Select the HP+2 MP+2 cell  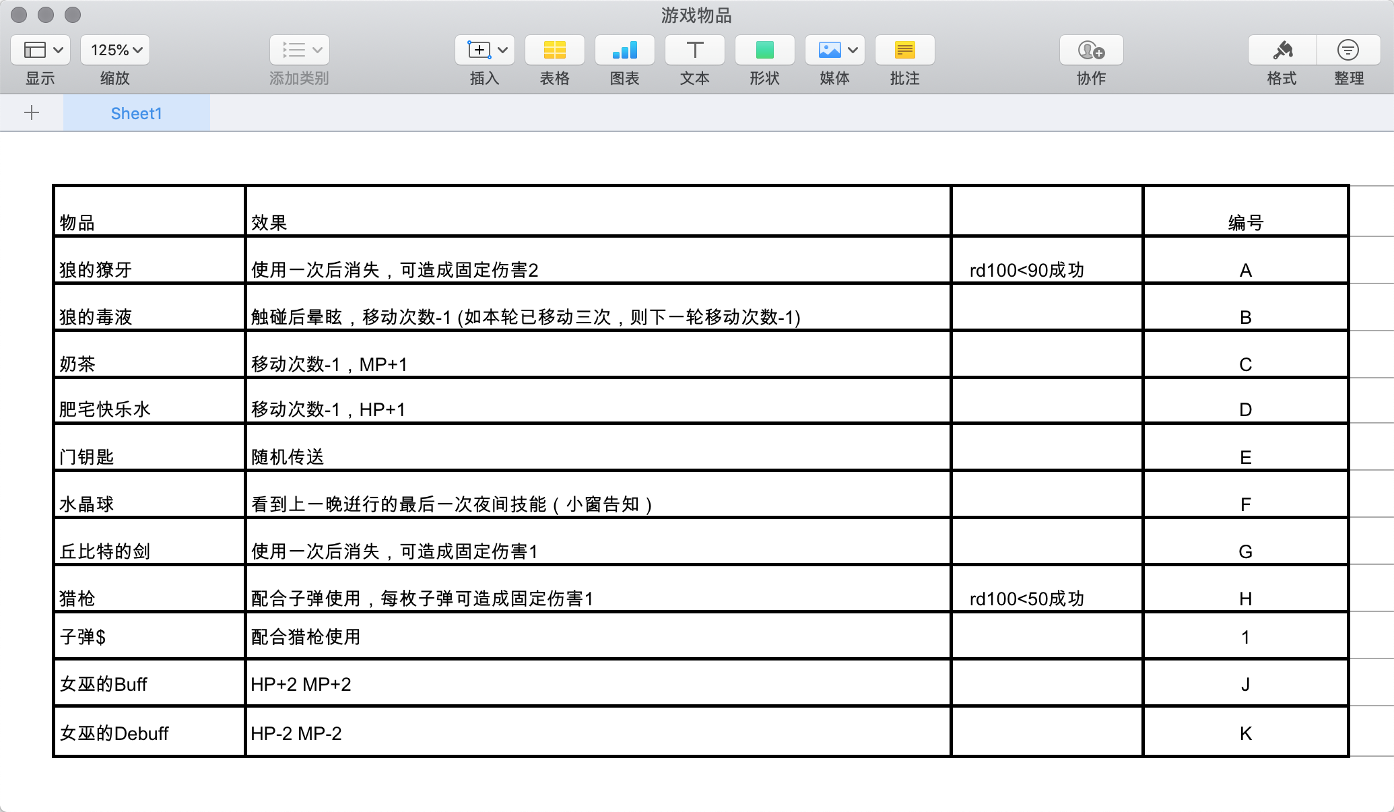point(598,683)
